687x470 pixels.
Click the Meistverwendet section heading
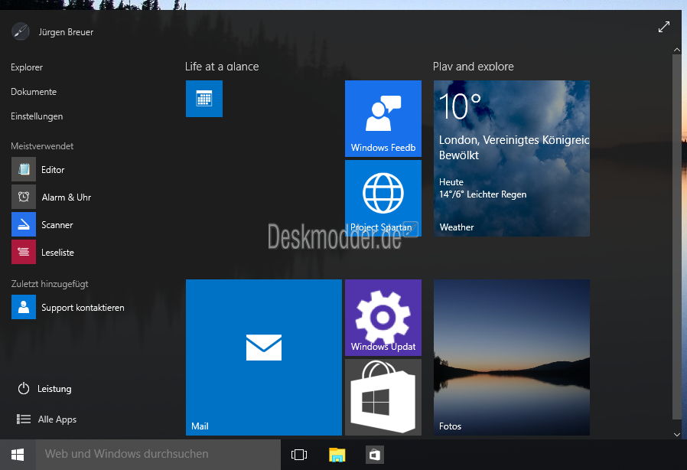[x=42, y=146]
